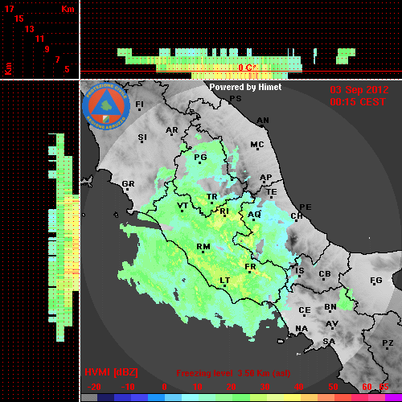Select the GR city label
This screenshot has width=402, height=402.
pos(128,184)
